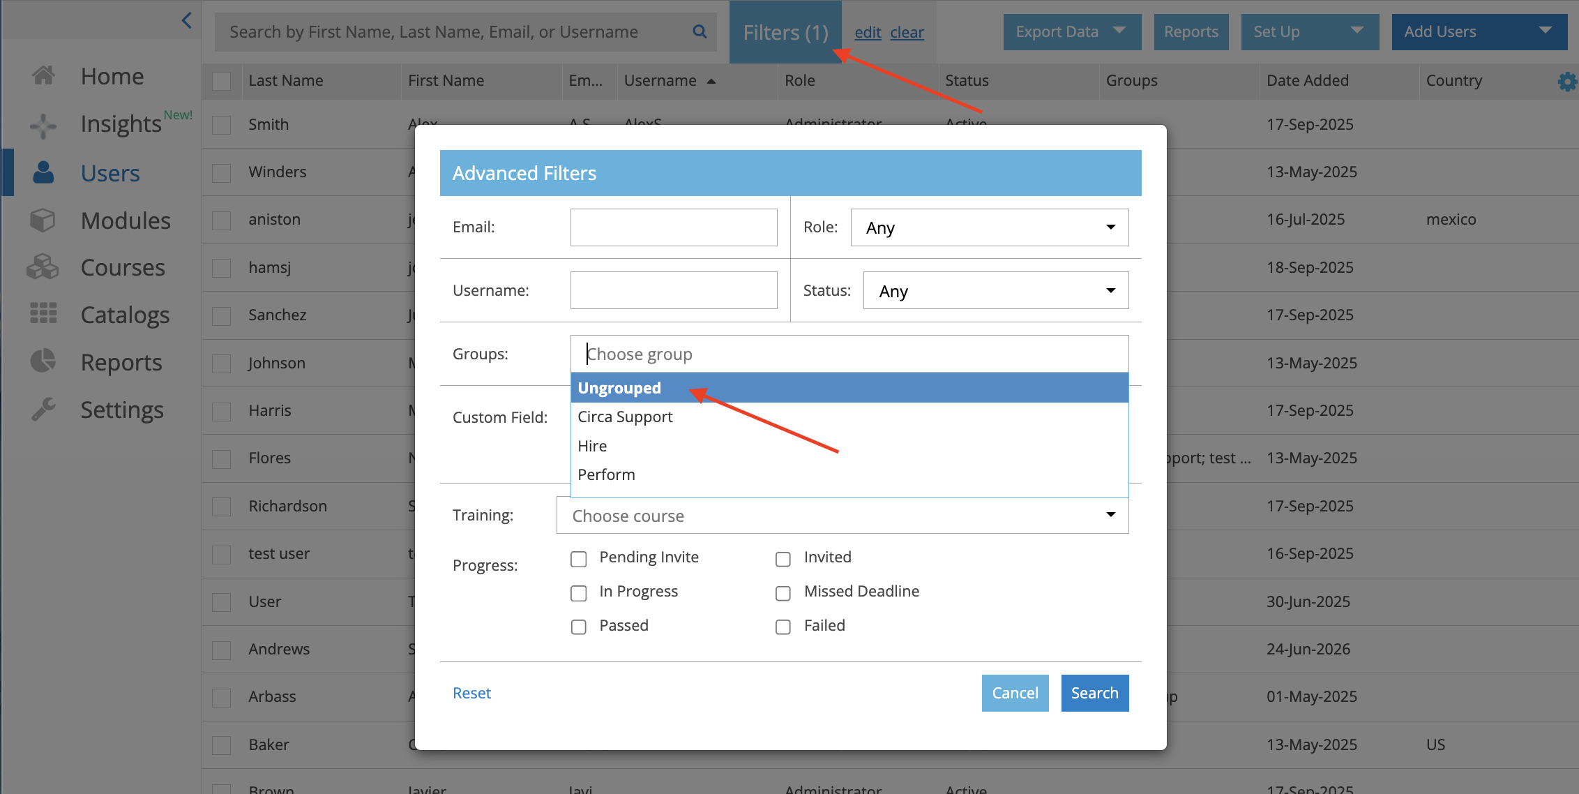
Task: Click the Search button in filters
Action: click(1095, 693)
